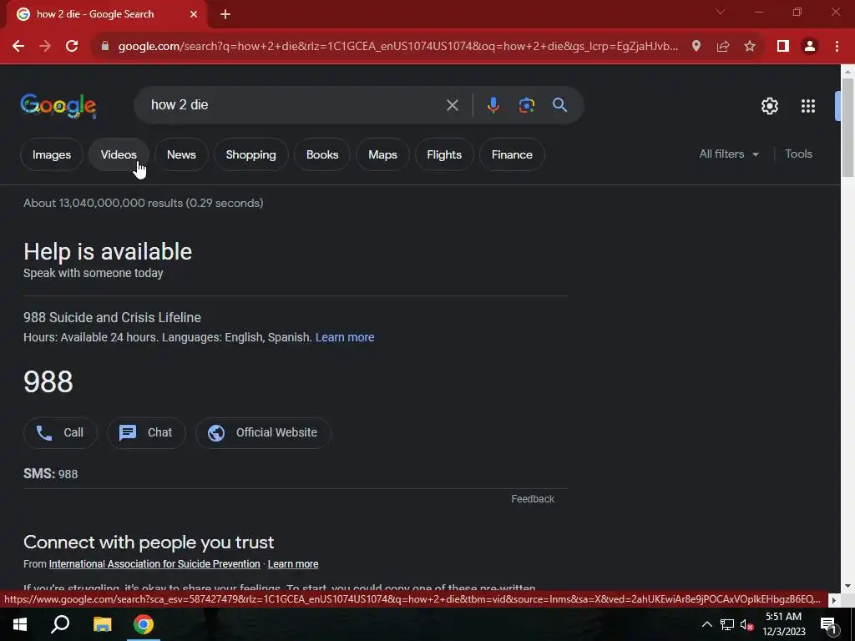
Task: Click the browser forward arrow
Action: [x=45, y=47]
